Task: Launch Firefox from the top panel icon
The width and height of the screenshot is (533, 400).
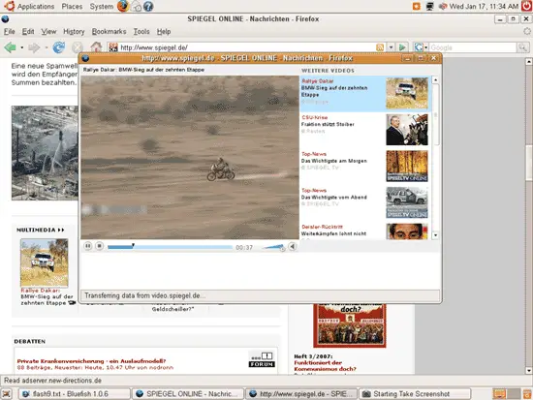Action: point(123,6)
